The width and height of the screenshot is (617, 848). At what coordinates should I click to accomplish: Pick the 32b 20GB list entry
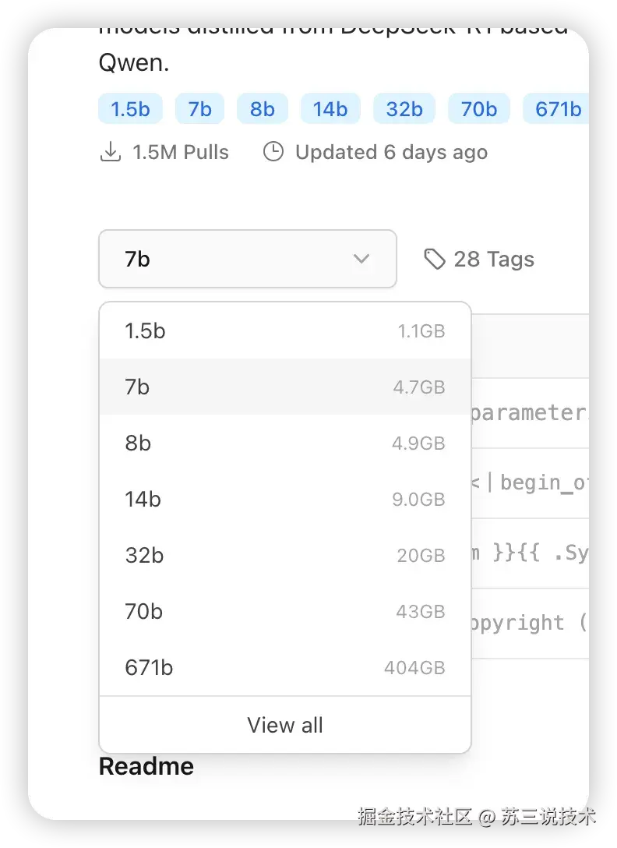pyautogui.click(x=285, y=556)
